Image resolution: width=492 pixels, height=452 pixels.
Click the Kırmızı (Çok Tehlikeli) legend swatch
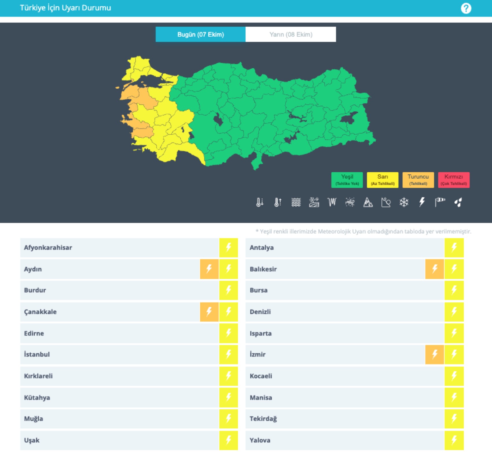click(x=454, y=180)
